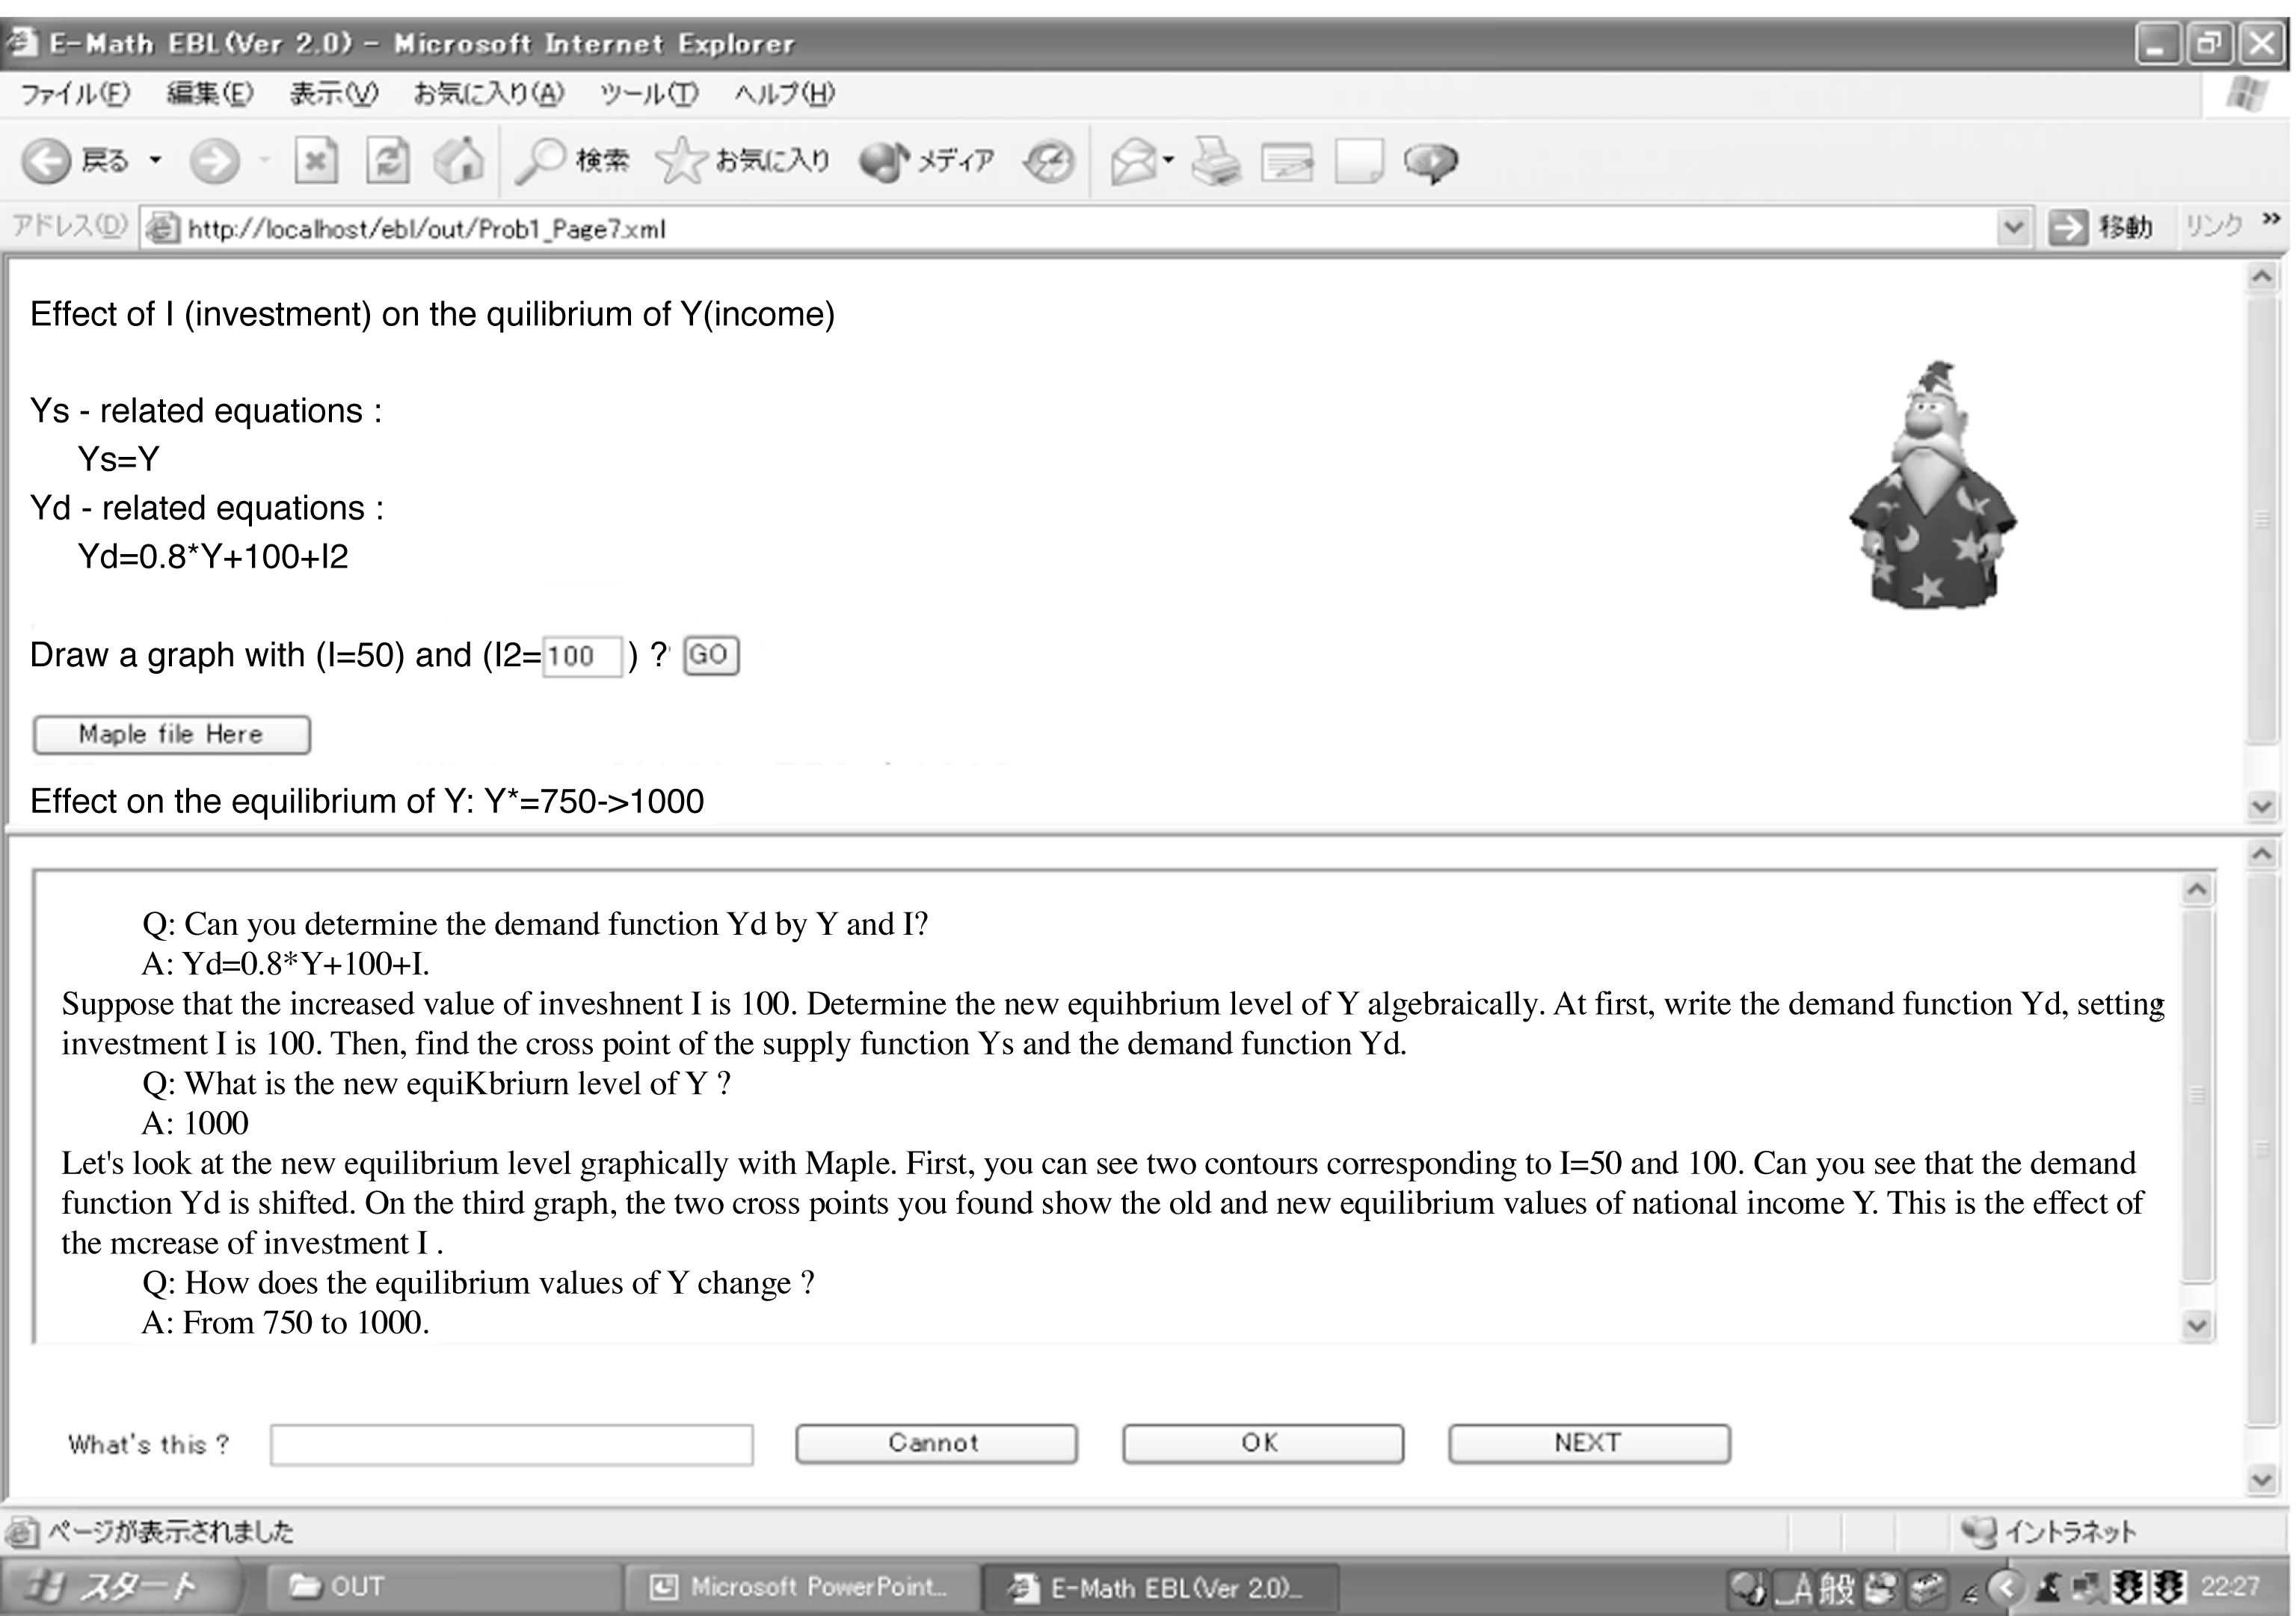Open the Help (ヘルプ) menu

pos(785,94)
